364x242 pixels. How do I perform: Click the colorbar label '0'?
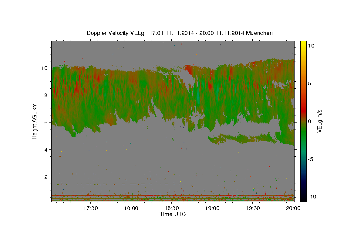(310, 121)
